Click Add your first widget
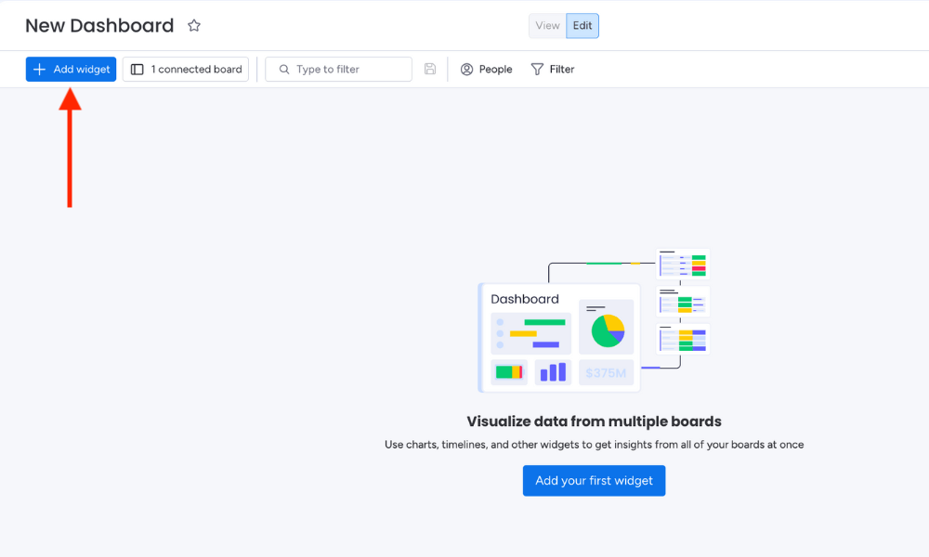The image size is (929, 557). tap(594, 481)
